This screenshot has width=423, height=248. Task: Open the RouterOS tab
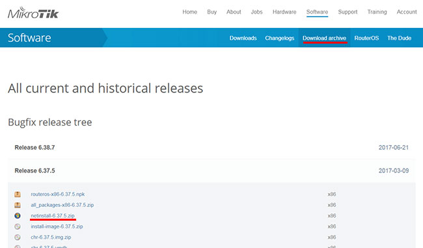point(366,38)
